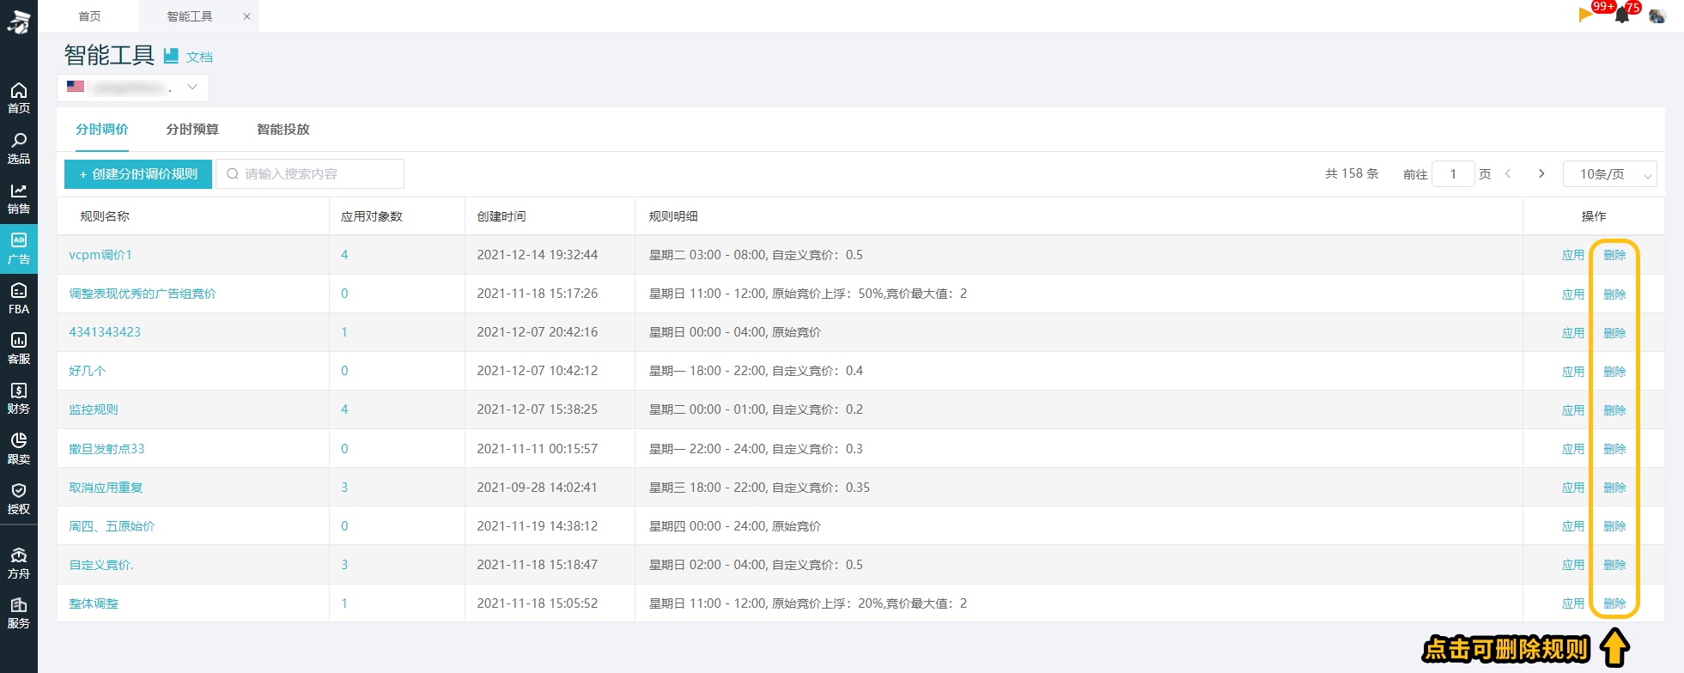This screenshot has width=1684, height=673.
Task: Click applied count 4 for vcpm调价1
Action: (x=344, y=255)
